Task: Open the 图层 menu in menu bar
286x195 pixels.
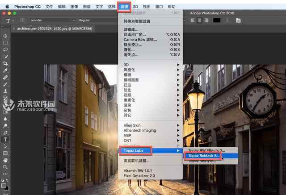Action: point(86,7)
